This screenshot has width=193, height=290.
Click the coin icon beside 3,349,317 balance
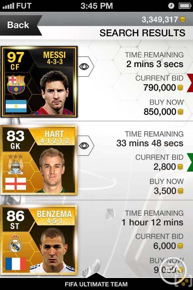coord(183,19)
